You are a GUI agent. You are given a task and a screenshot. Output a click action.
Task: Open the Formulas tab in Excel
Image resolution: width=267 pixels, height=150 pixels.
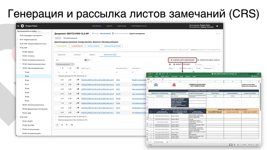pos(174,77)
